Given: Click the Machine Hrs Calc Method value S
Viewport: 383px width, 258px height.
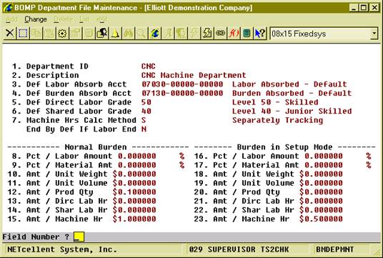Looking at the screenshot, I should [144, 120].
